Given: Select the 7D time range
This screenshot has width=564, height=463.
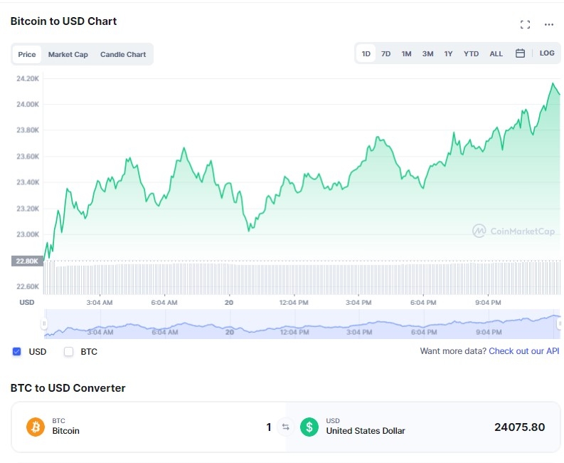Looking at the screenshot, I should pos(385,53).
